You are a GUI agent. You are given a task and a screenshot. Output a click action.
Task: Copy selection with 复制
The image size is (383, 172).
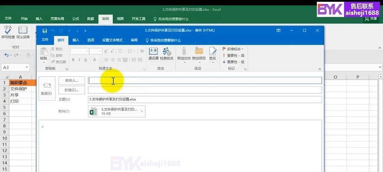(x=56, y=55)
